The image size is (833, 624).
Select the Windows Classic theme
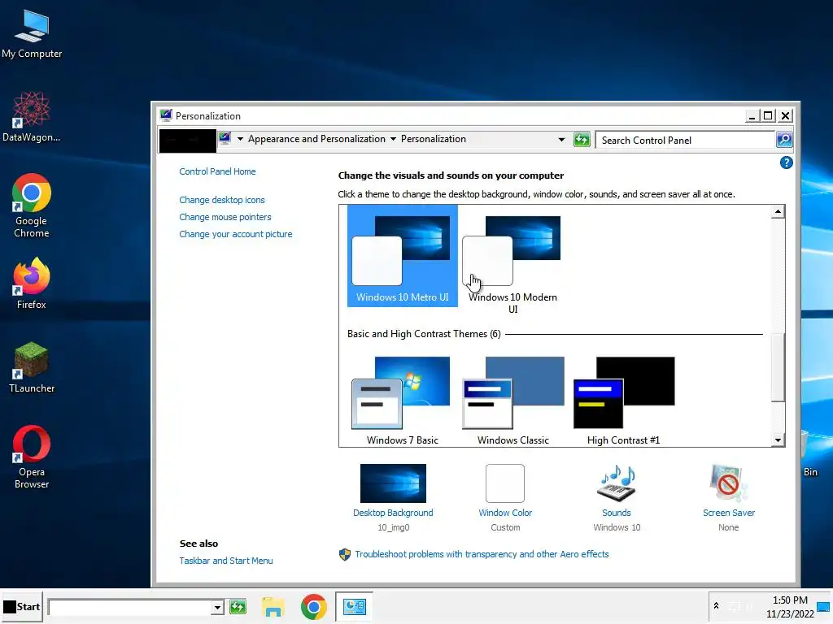click(512, 401)
